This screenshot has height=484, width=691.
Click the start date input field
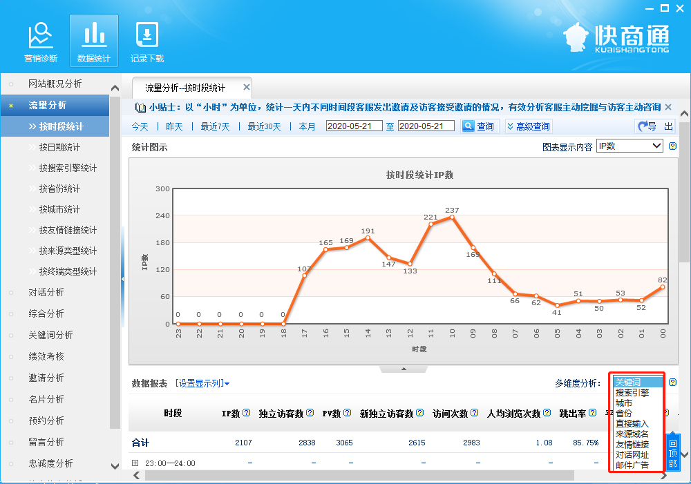[354, 126]
